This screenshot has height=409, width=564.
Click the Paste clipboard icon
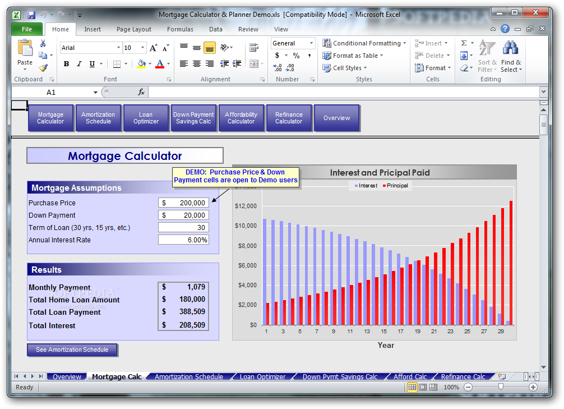click(25, 49)
